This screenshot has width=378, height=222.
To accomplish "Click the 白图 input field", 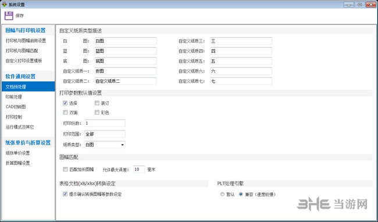I will pos(126,41).
